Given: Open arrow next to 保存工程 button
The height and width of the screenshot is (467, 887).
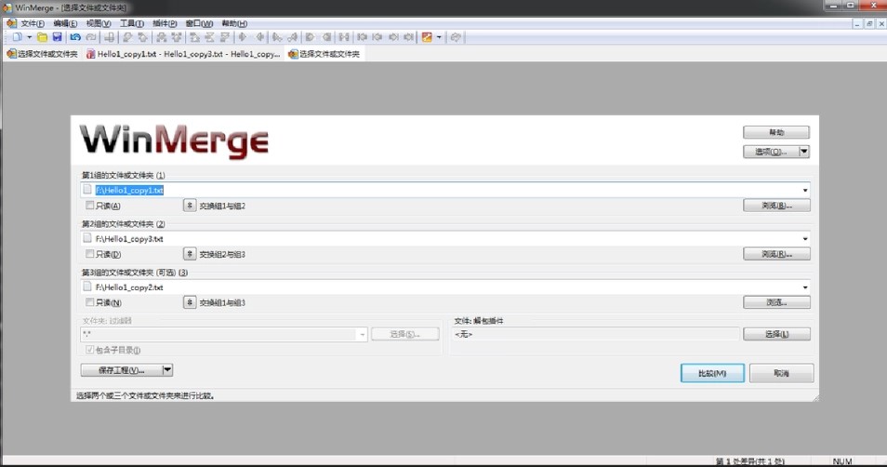Looking at the screenshot, I should (x=166, y=370).
